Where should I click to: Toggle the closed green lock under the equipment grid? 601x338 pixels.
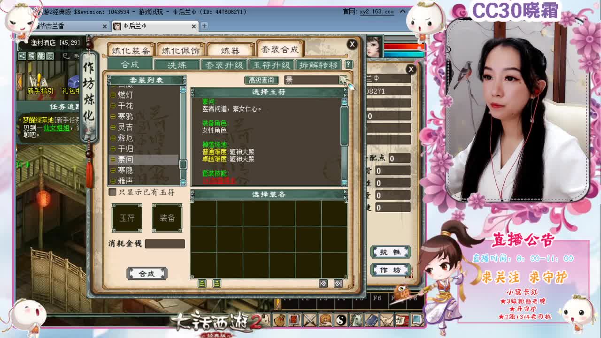click(202, 284)
